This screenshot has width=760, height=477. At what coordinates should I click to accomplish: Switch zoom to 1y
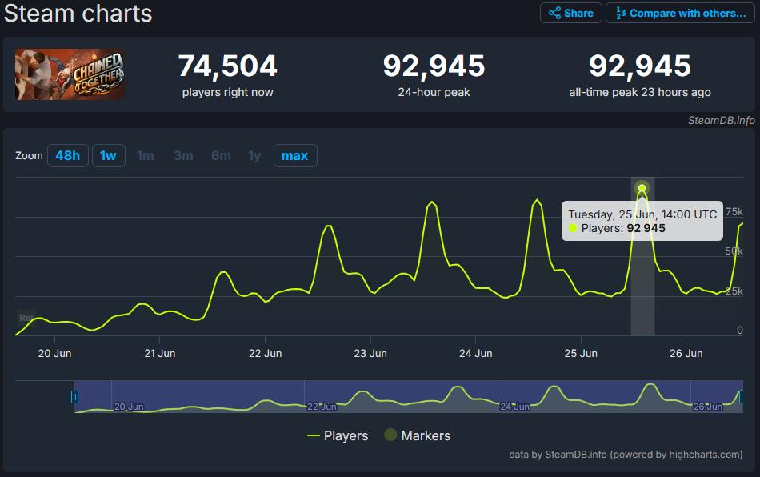tap(254, 155)
